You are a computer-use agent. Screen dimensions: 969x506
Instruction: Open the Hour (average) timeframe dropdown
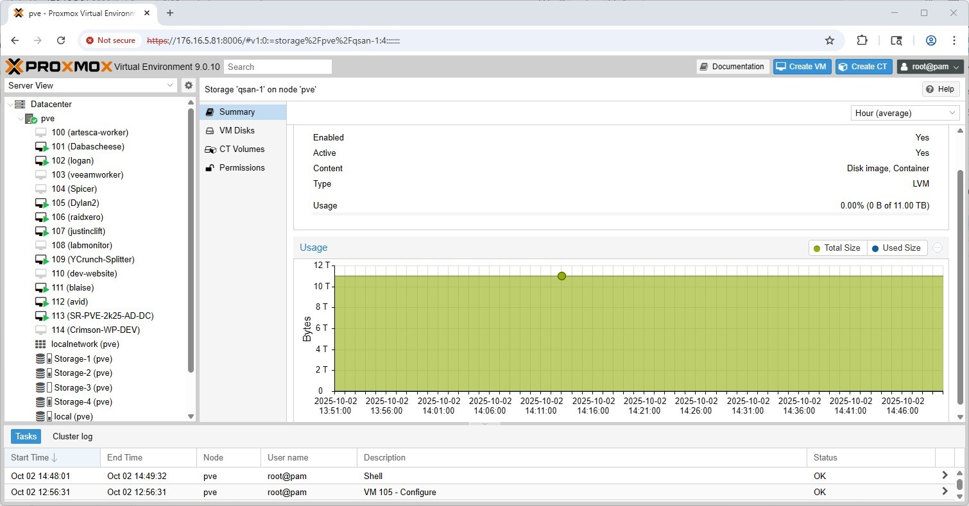pyautogui.click(x=905, y=113)
